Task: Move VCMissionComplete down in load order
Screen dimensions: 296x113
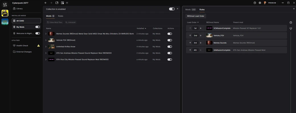Action: [201, 28]
